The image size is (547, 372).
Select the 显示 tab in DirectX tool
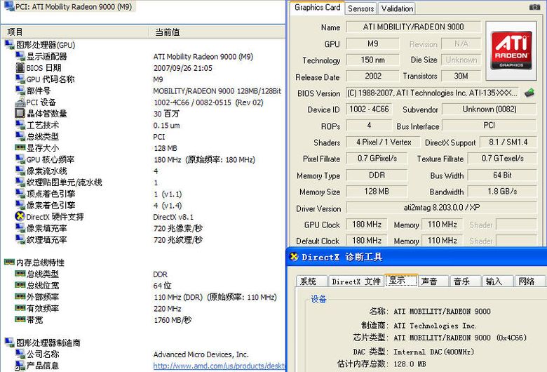coord(401,280)
